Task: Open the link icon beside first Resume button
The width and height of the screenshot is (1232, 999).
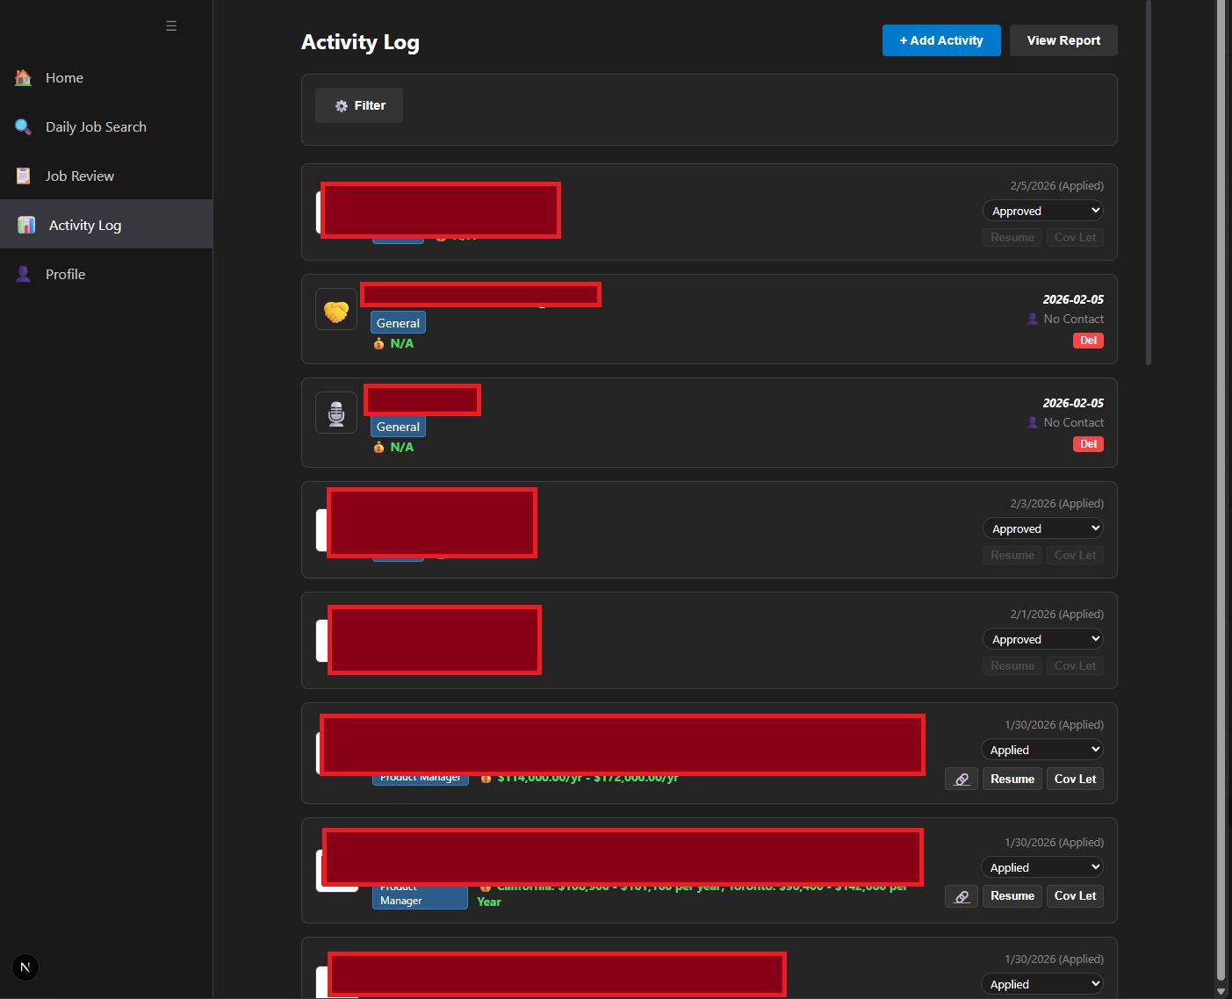Action: coord(962,780)
